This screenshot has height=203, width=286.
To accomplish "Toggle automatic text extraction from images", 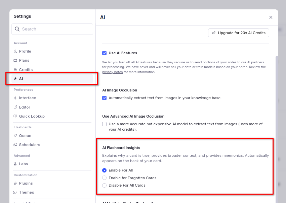I will [105, 98].
